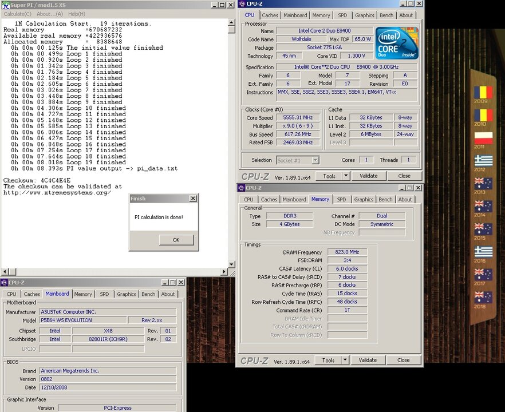Image resolution: width=505 pixels, height=412 pixels.
Task: Click OK in the Finish dialog
Action: click(x=176, y=240)
